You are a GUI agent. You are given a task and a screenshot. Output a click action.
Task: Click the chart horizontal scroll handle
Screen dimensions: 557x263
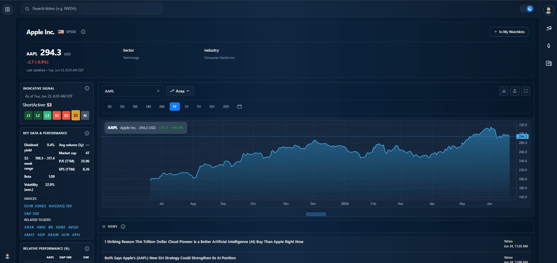(316, 214)
